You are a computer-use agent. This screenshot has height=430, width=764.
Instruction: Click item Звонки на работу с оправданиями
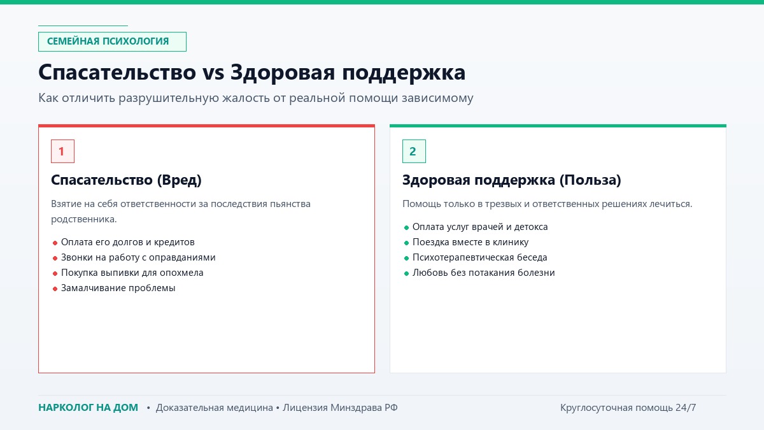click(138, 257)
